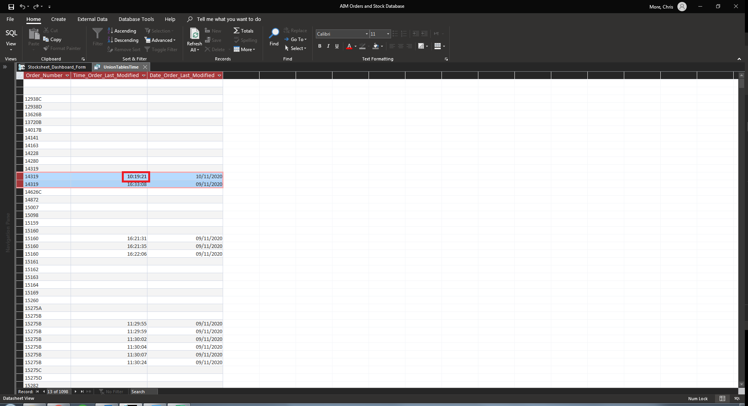Viewport: 748px width, 406px height.
Task: Go to the first record
Action: 37,392
